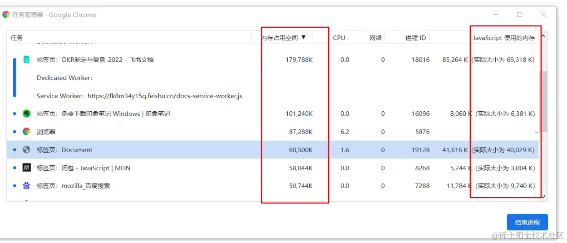
Task: Click the scrollbar down arrow
Action: [x=543, y=197]
